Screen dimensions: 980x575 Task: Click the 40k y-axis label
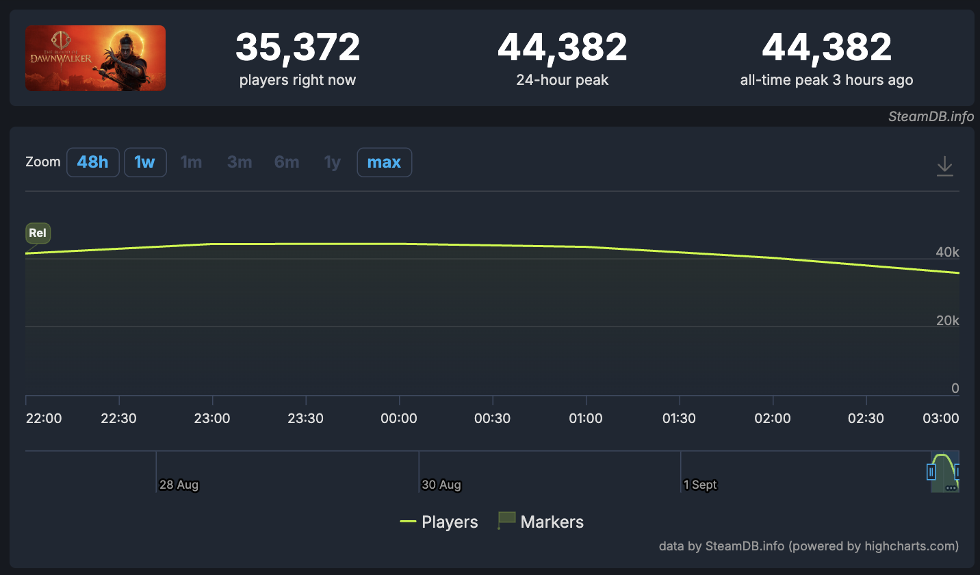click(x=947, y=253)
